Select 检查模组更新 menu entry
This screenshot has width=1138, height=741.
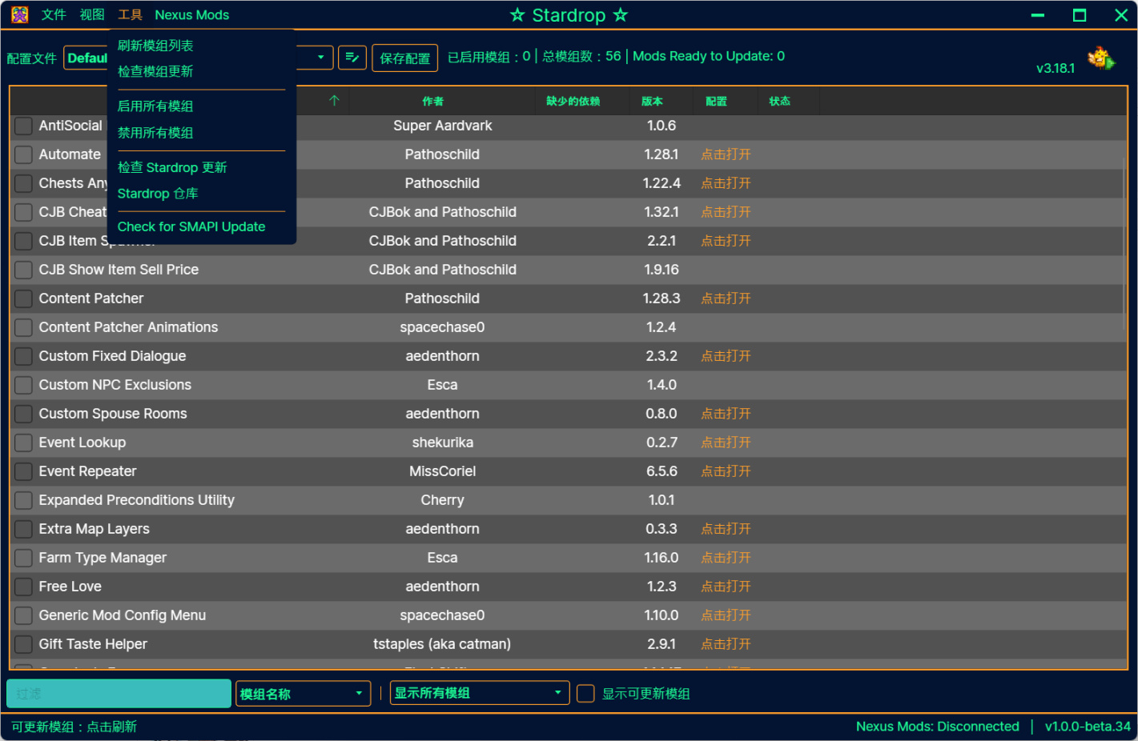click(x=155, y=71)
